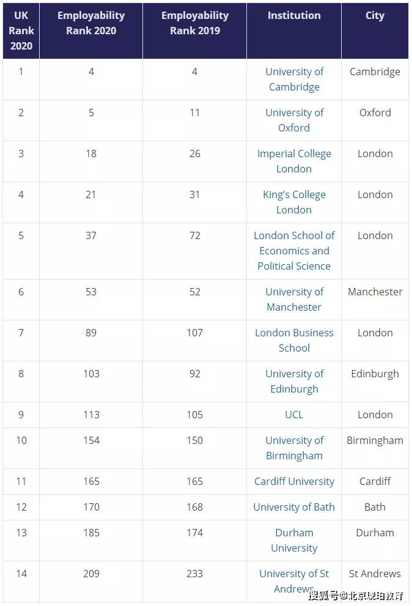Click the UCL institution link

click(x=294, y=415)
